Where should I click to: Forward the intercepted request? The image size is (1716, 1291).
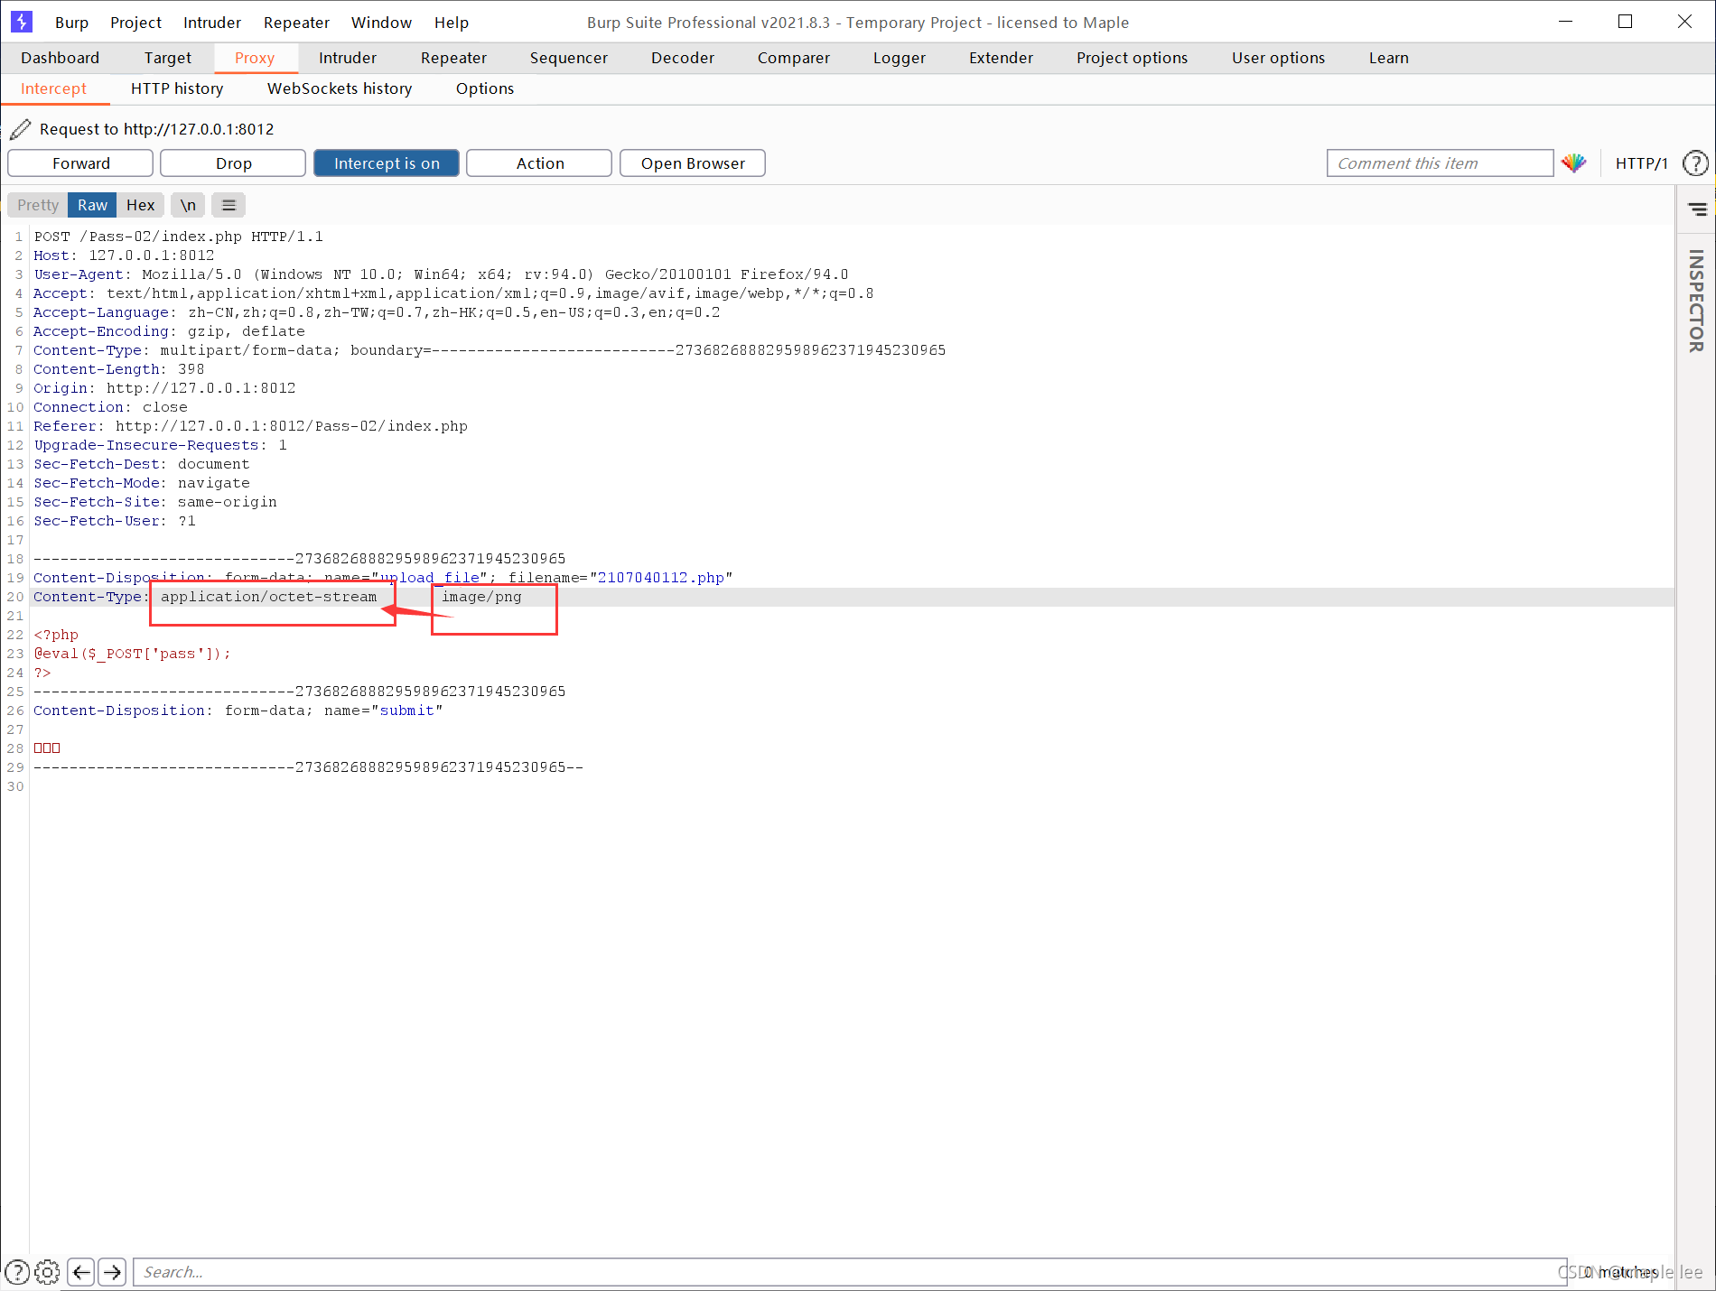pos(80,163)
